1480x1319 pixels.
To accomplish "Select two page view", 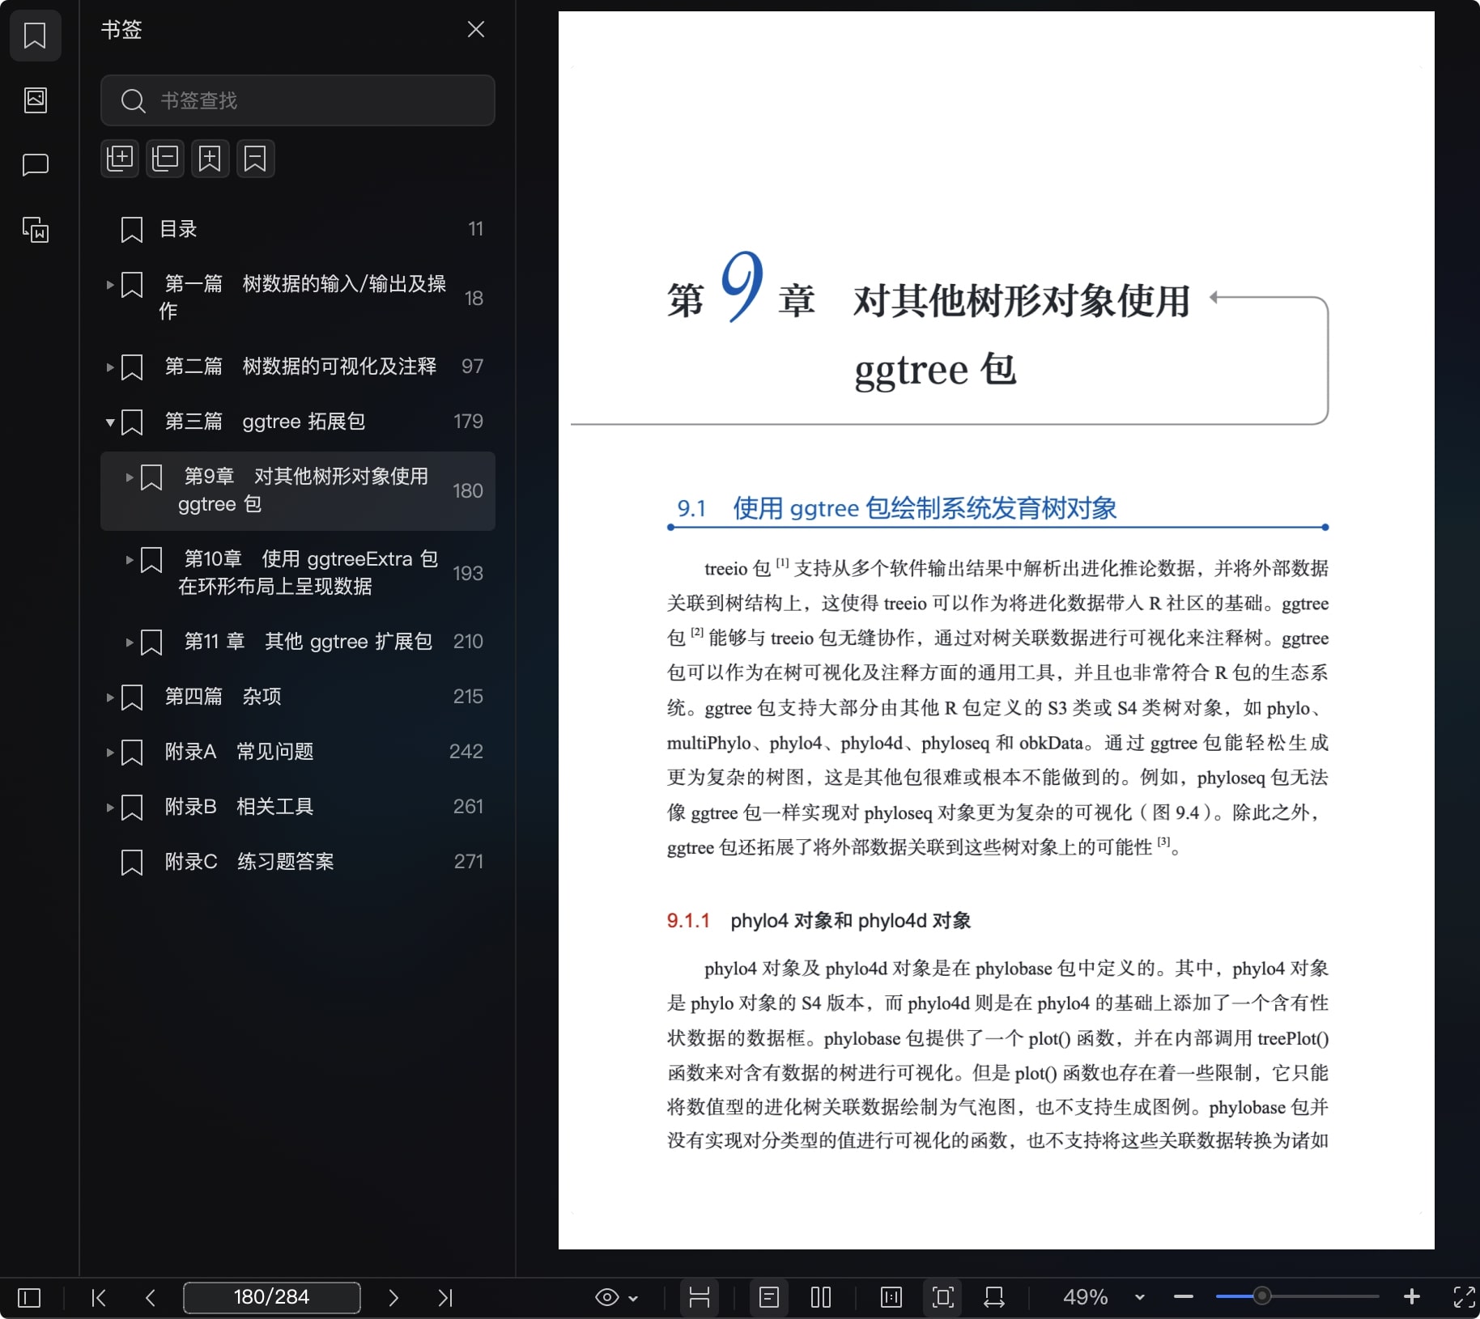I will [x=821, y=1297].
